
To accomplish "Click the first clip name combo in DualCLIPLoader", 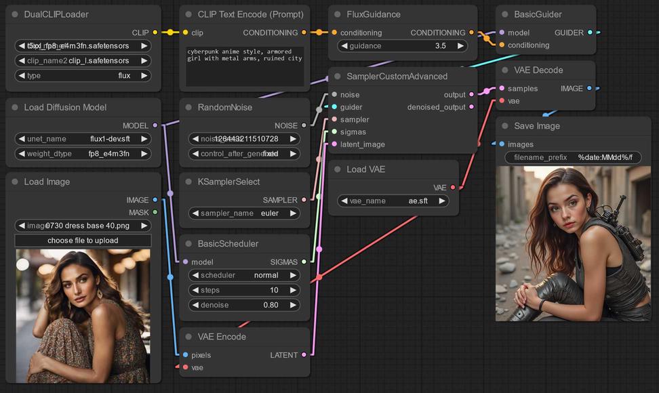I will coord(83,46).
